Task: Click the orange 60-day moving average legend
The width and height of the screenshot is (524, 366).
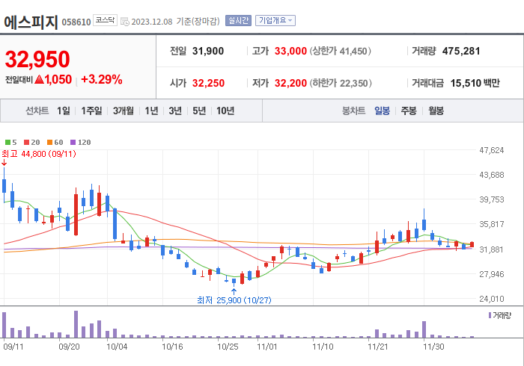Action: point(55,143)
